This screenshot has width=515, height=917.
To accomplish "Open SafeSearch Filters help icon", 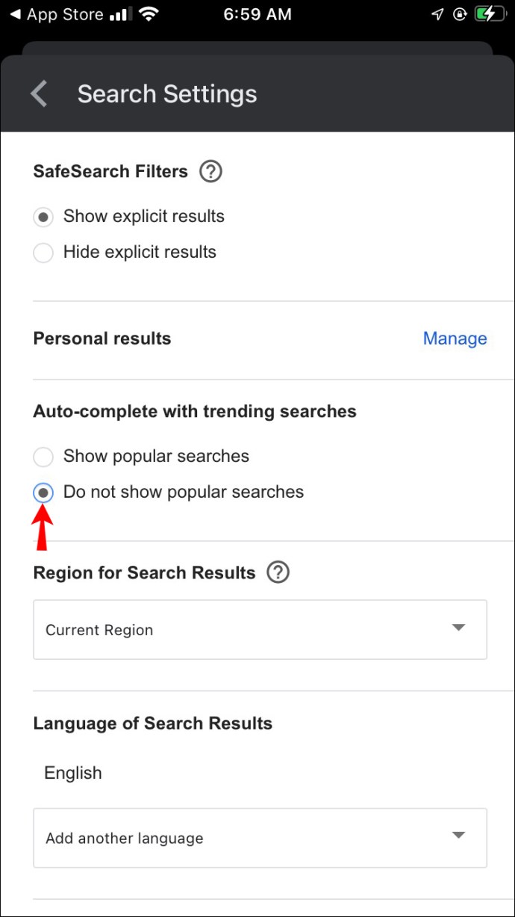I will click(210, 172).
